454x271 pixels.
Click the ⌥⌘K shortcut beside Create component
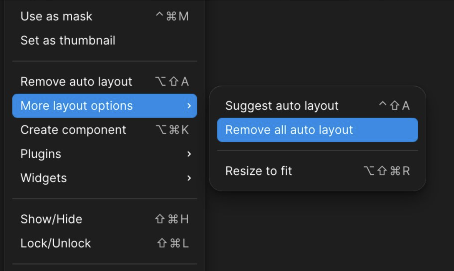coord(172,130)
